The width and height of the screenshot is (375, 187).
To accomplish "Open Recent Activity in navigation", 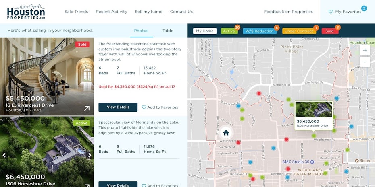I will tap(111, 12).
